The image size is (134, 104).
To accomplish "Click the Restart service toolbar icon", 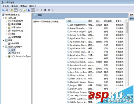I will pos(53,10).
